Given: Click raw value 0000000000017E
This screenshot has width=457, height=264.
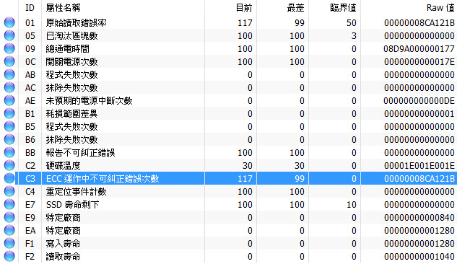Looking at the screenshot, I should tap(419, 62).
